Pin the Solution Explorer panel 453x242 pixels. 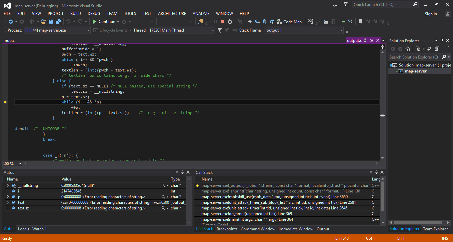(x=442, y=41)
